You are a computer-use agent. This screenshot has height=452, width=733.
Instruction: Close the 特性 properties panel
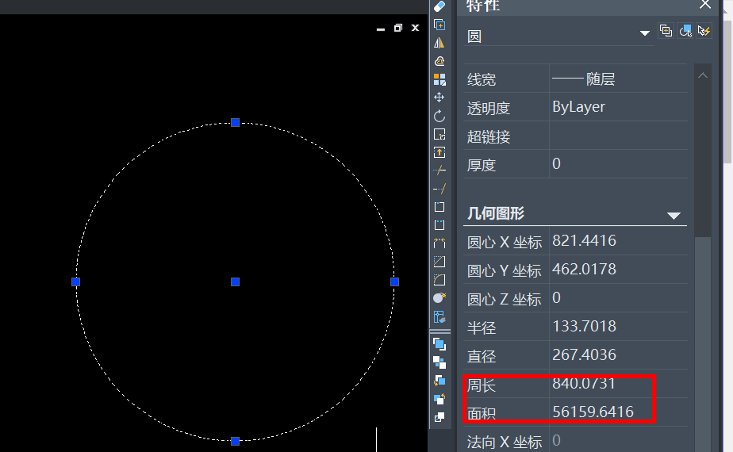coord(705,5)
